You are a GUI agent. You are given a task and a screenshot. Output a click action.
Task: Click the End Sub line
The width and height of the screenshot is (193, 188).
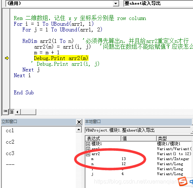[x=24, y=93]
